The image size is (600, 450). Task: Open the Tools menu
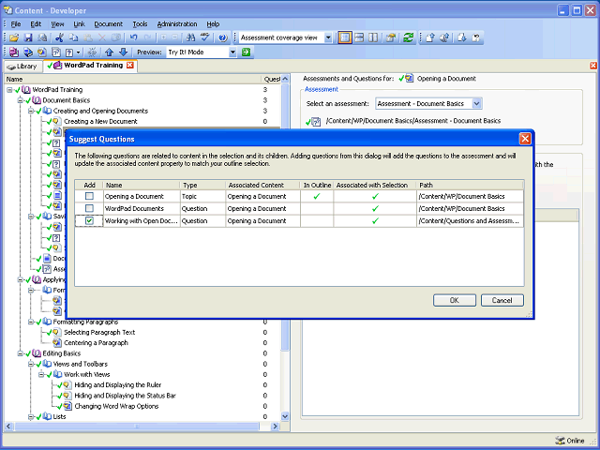point(140,24)
